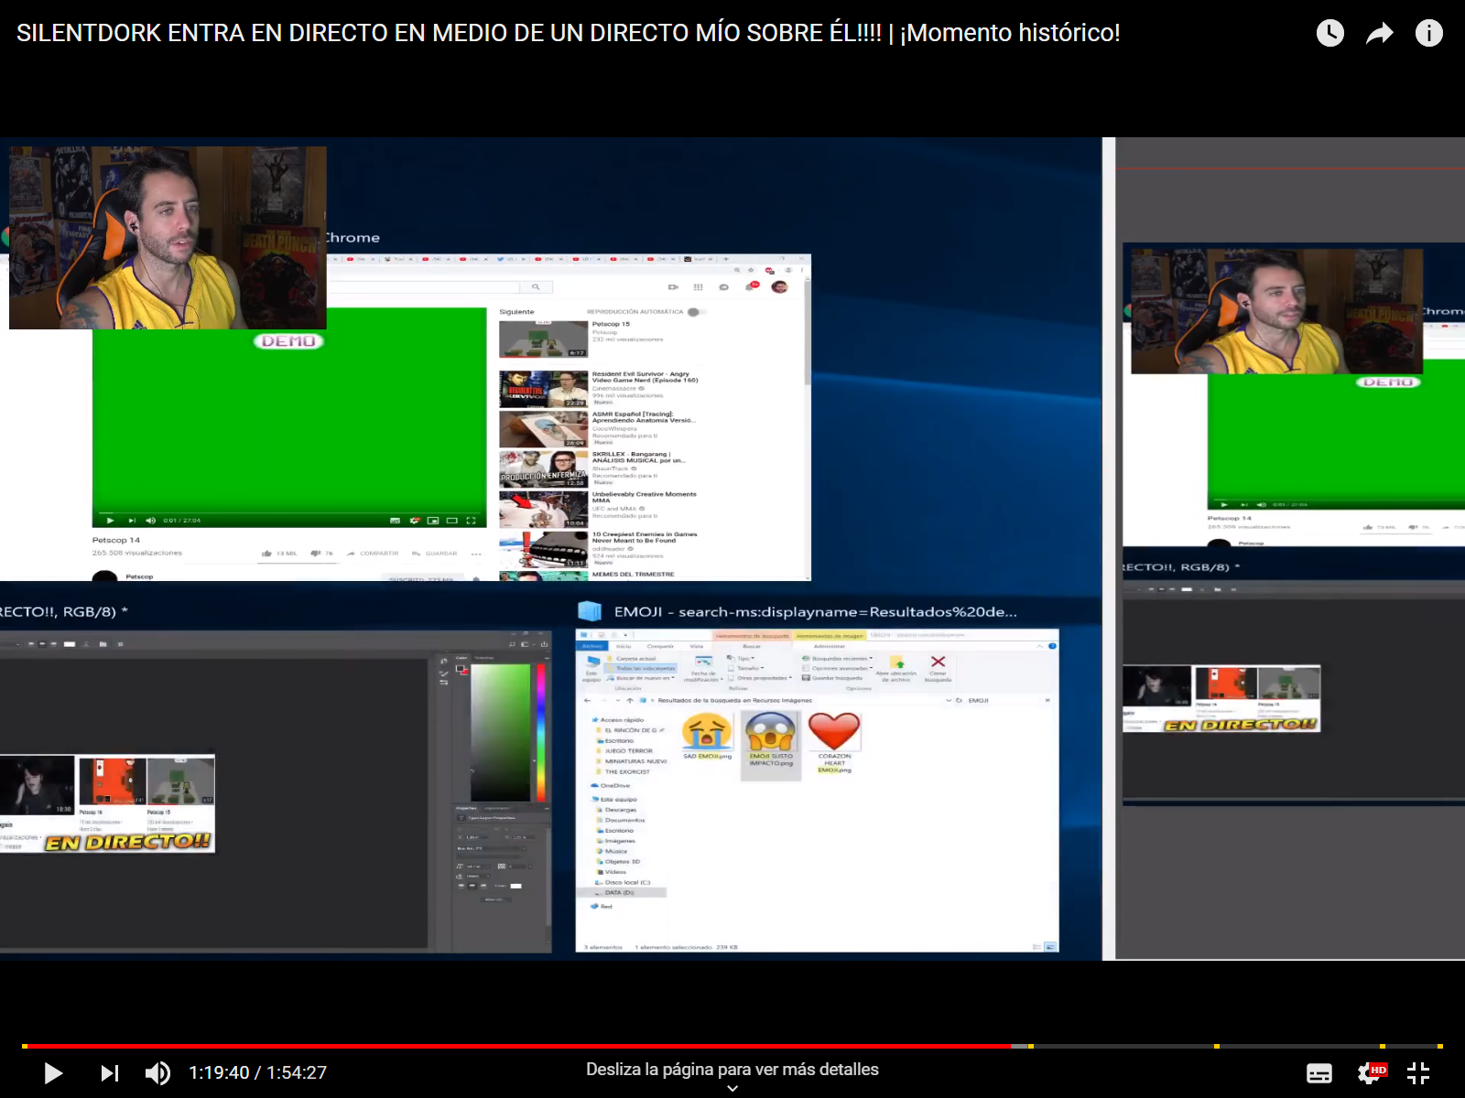This screenshot has height=1098, width=1465.
Task: Click the Cerrar búsqueda button
Action: click(x=938, y=666)
